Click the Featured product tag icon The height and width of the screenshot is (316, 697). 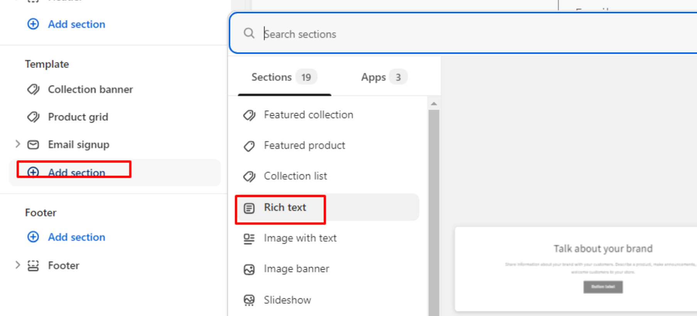click(249, 146)
